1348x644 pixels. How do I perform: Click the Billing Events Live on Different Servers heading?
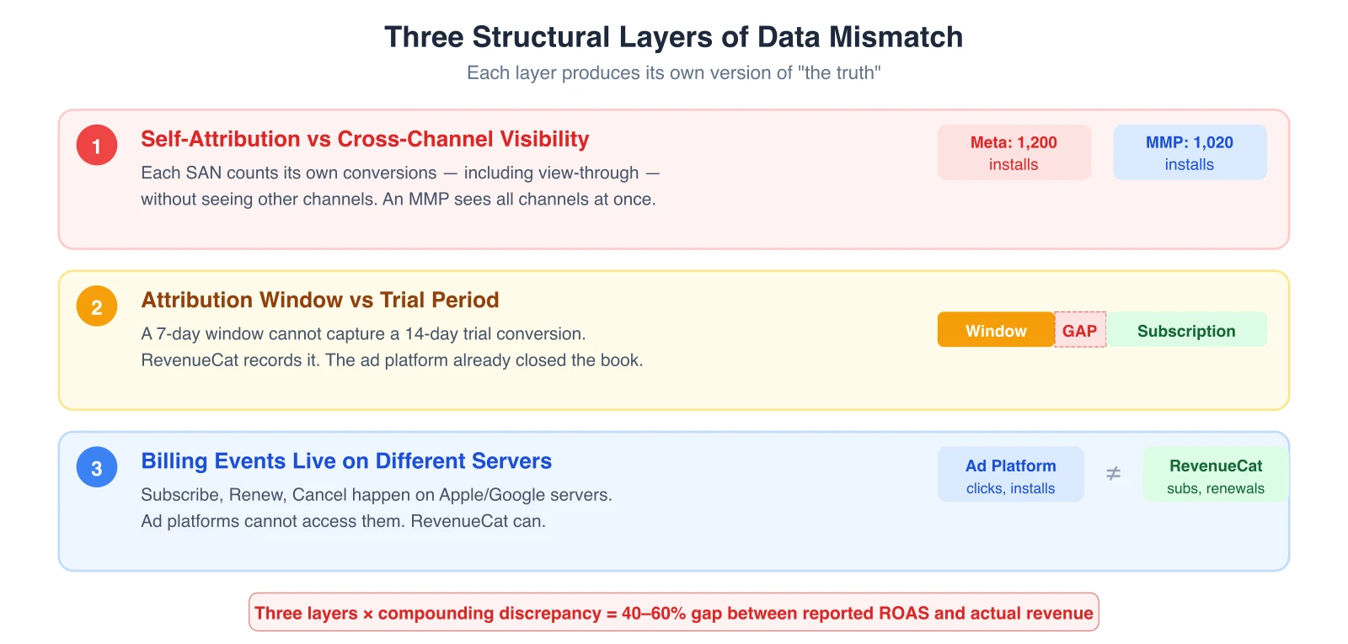tap(346, 460)
